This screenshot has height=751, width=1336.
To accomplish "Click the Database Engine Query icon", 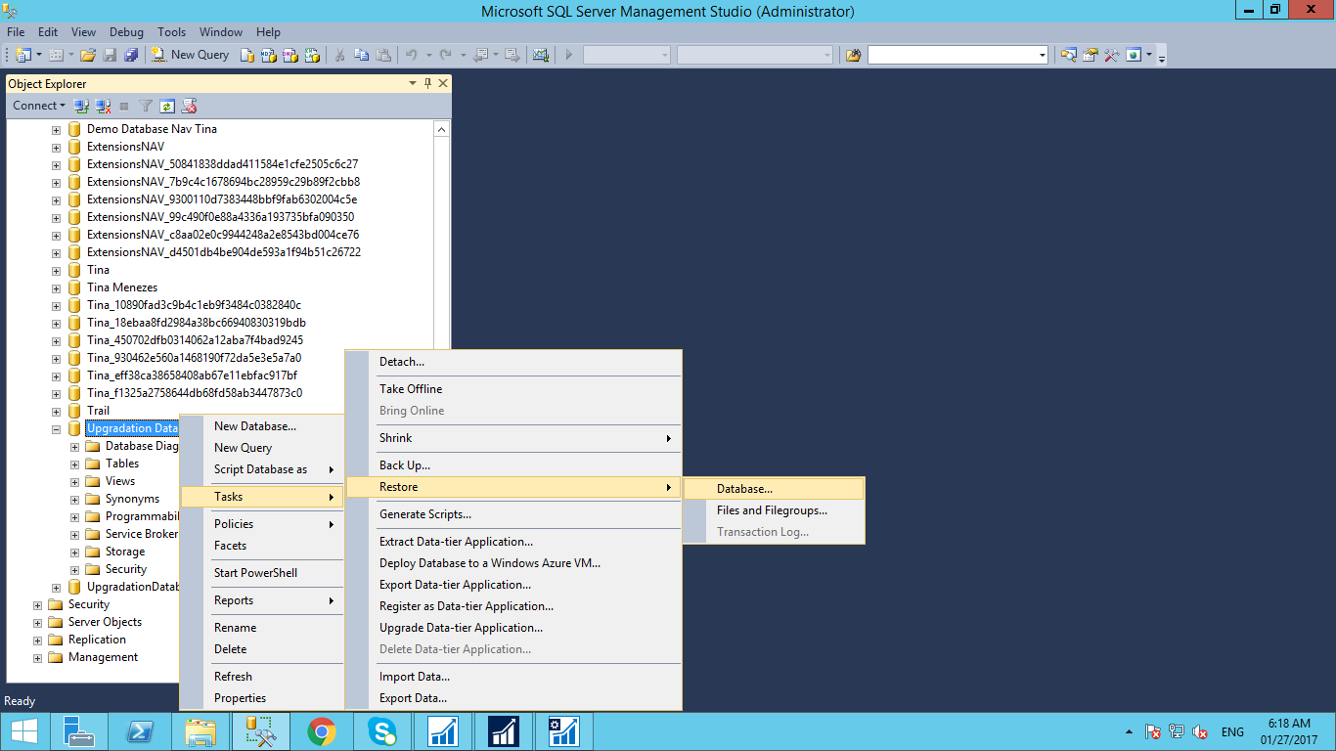I will tap(247, 55).
